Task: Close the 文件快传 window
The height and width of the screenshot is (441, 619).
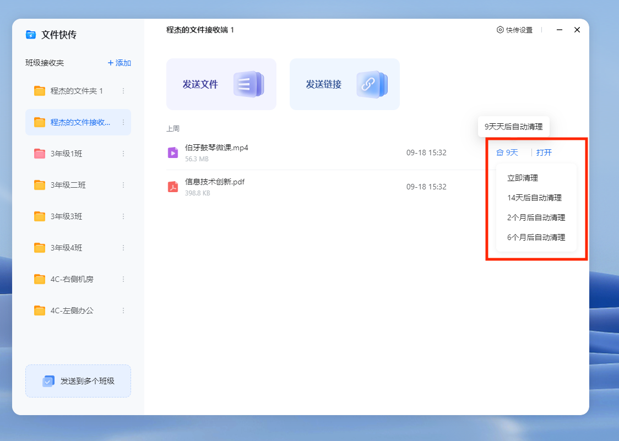Action: point(577,30)
